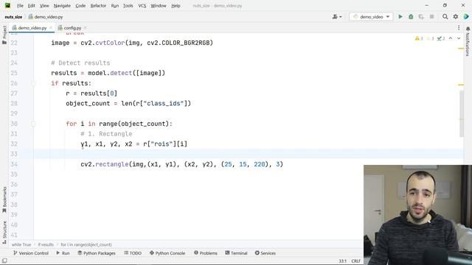Open the Services tool window
Screen dimensions: 472x265
[x=265, y=253]
